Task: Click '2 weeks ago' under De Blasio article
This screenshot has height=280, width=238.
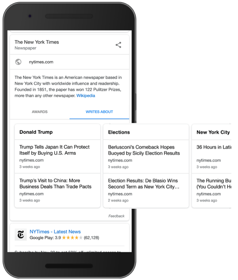Action: [x=118, y=200]
